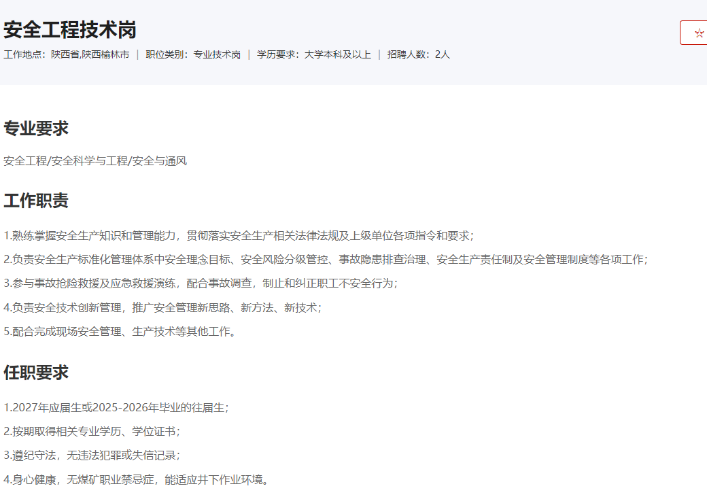Click the work location 陕西省,陕西榆林市
Viewport: 707px width, 499px height.
[90, 54]
